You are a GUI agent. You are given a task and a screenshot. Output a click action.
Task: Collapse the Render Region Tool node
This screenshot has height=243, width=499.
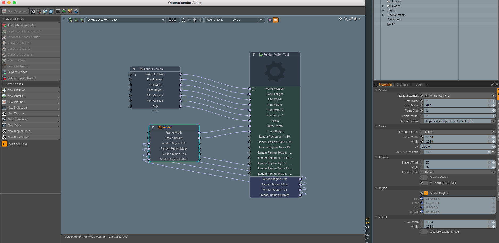254,54
